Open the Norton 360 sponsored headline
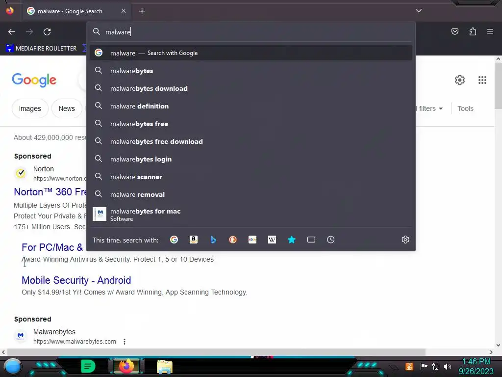Viewport: 502px width, 377px height. pyautogui.click(x=50, y=192)
